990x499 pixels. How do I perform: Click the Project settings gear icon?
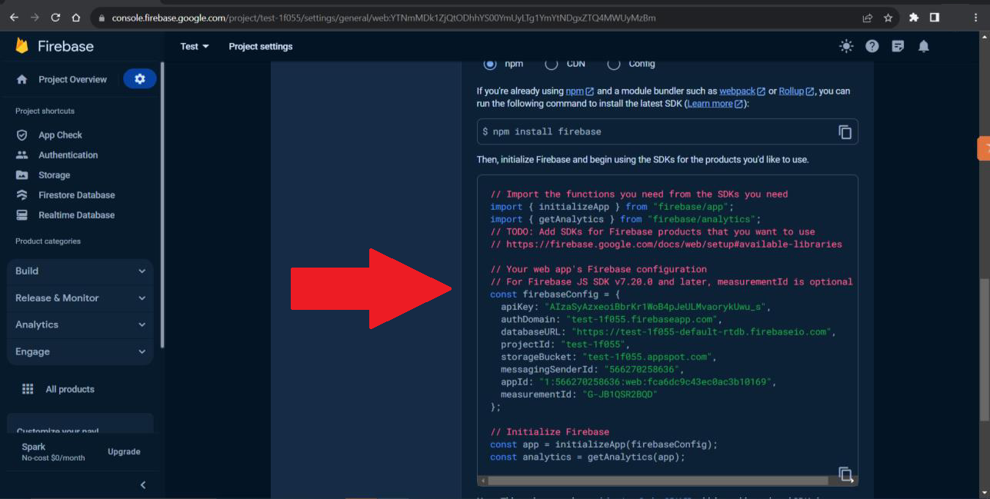click(139, 79)
